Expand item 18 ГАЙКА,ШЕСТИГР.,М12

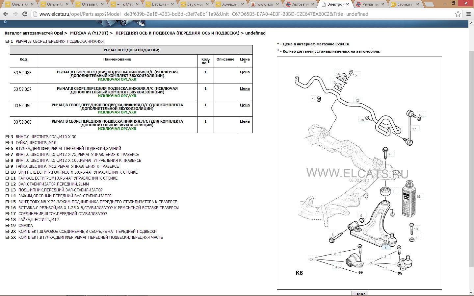[7, 220]
